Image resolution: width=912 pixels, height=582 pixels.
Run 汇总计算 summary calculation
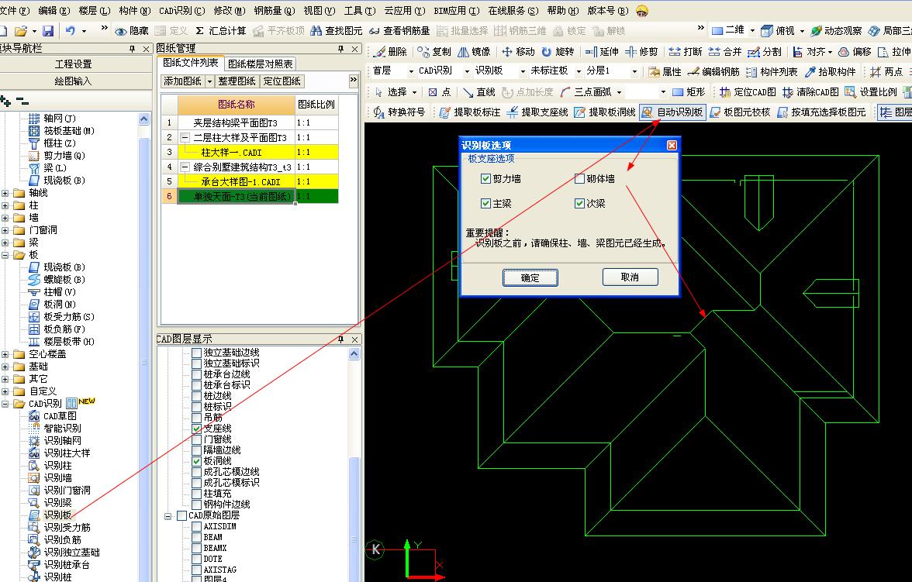[220, 31]
